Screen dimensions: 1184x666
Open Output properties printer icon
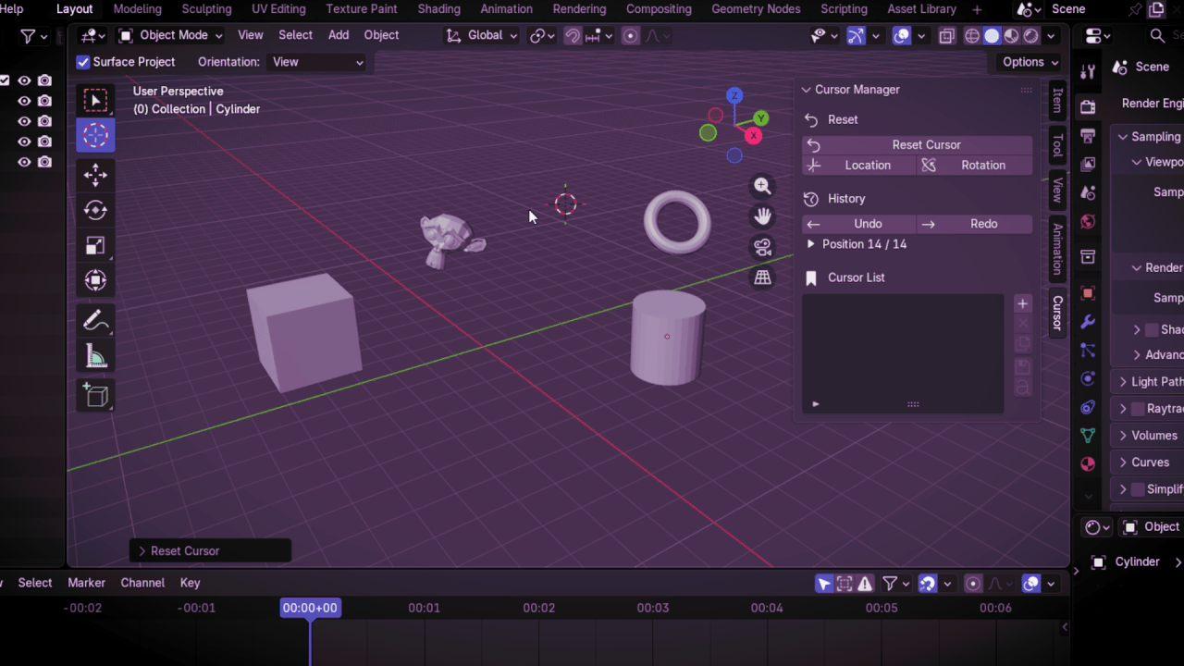click(1088, 136)
